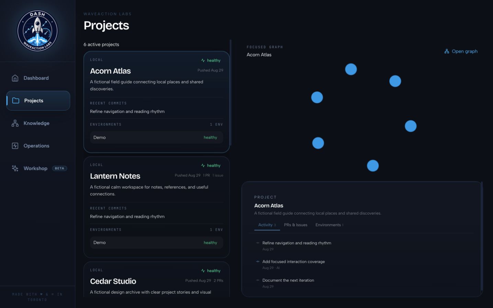Click the "1 ENV" count in Acorn Atlas card
Screen dimensions: 493x308
[216, 125]
